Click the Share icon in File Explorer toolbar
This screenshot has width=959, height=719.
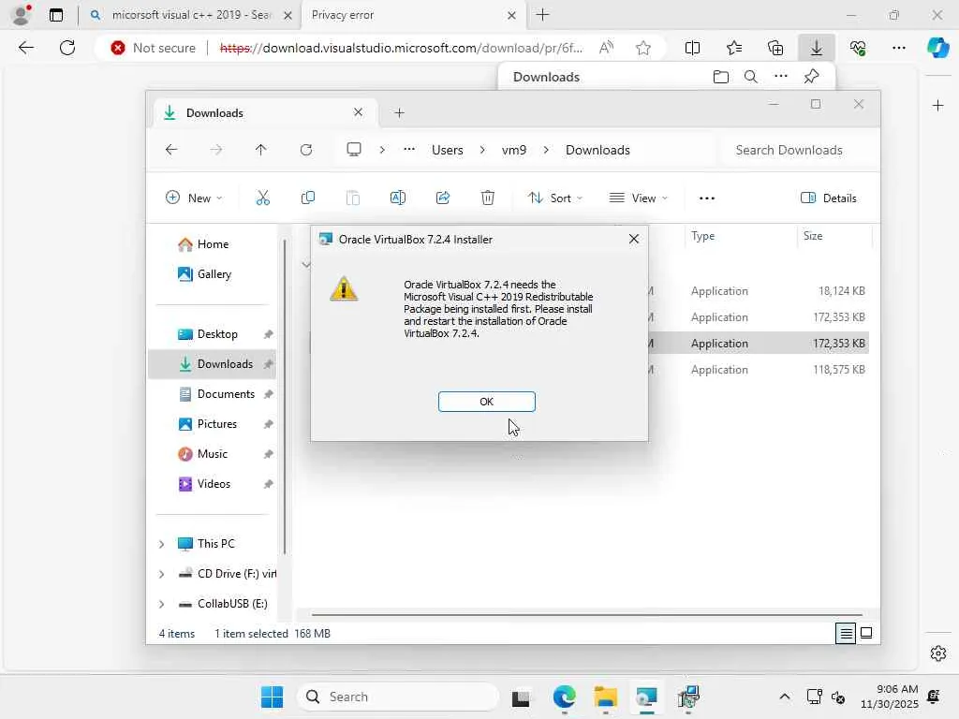pos(443,198)
